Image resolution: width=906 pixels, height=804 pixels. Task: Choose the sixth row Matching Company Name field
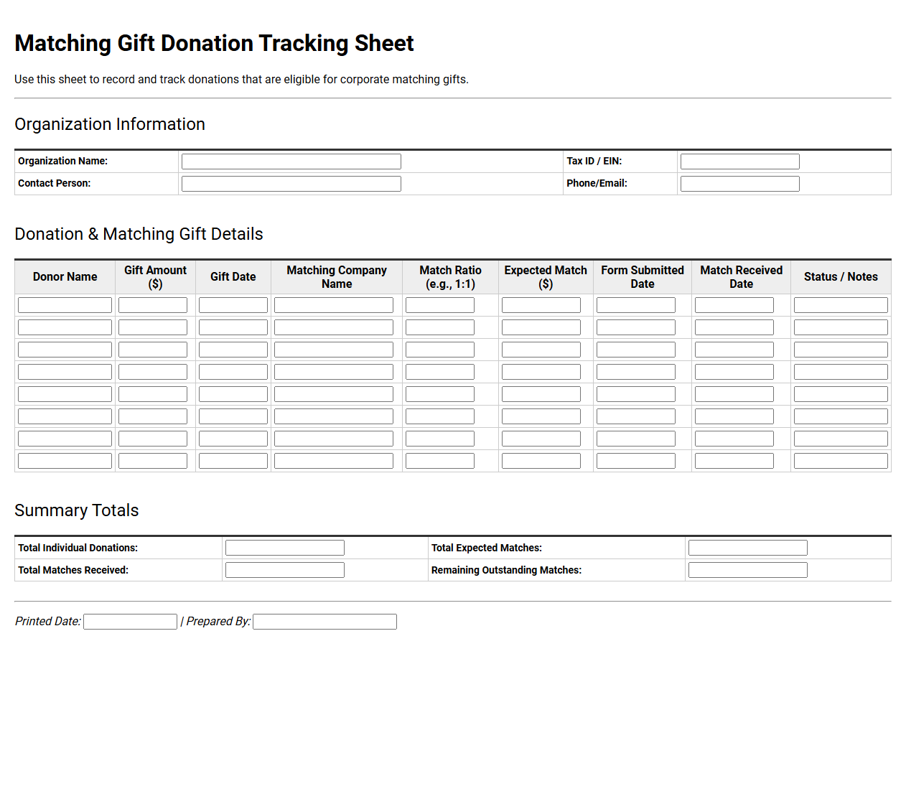pyautogui.click(x=334, y=416)
